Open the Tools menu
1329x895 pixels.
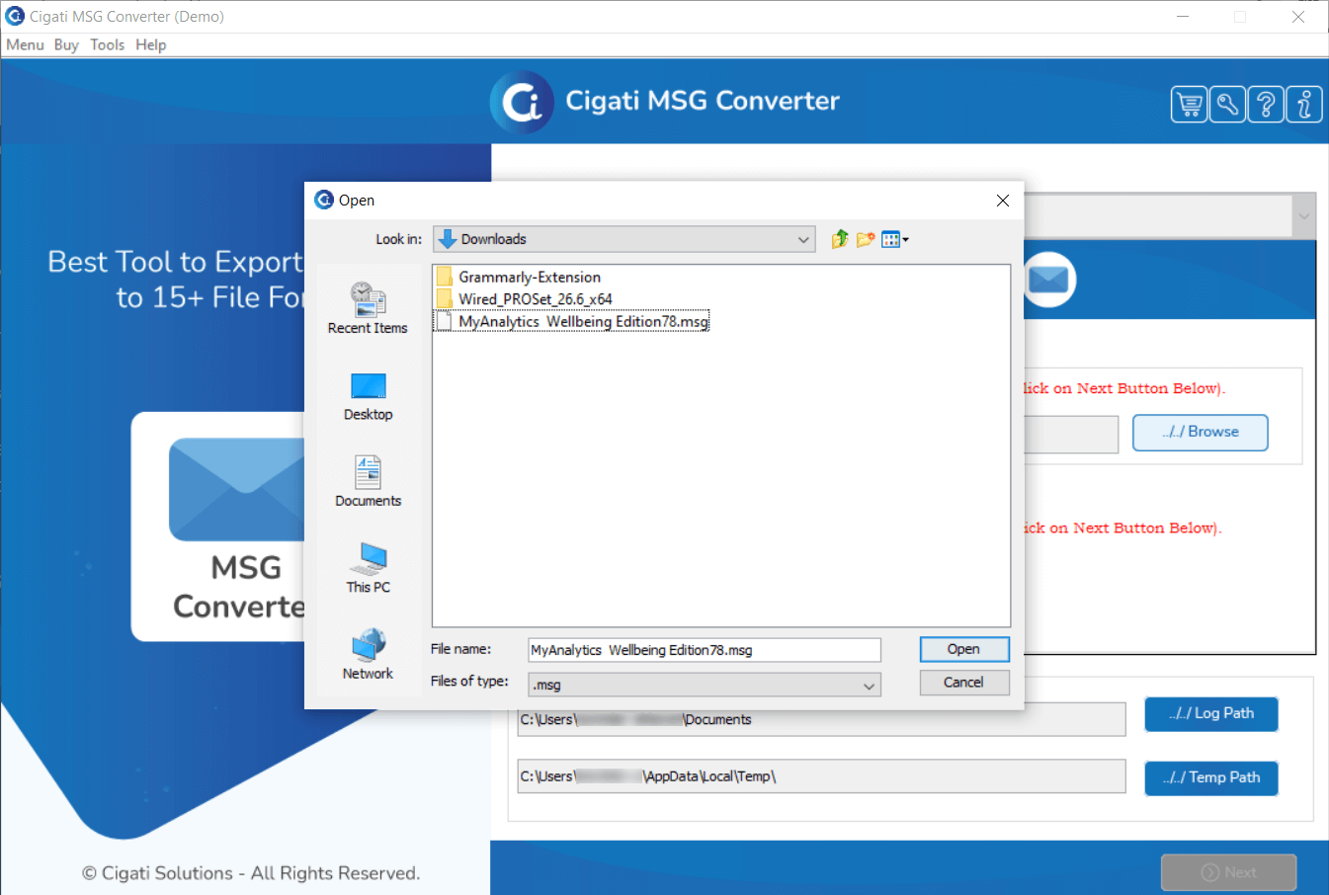[x=108, y=44]
